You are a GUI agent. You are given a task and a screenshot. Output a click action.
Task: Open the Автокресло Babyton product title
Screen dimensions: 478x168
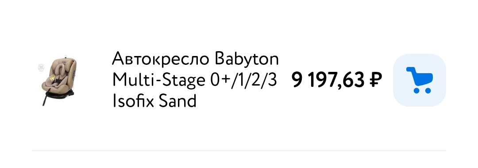point(196,80)
